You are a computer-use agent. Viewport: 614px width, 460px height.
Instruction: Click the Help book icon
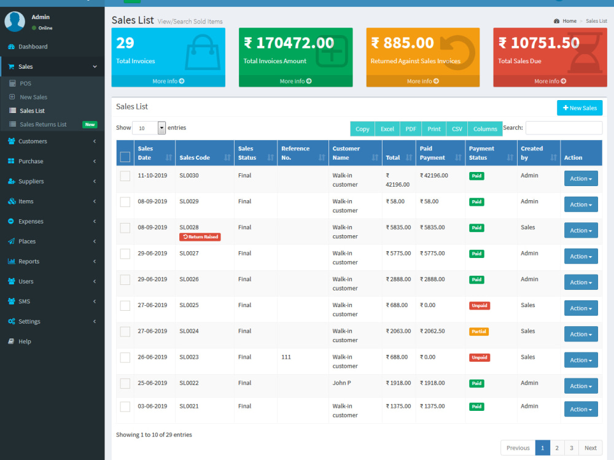[11, 341]
